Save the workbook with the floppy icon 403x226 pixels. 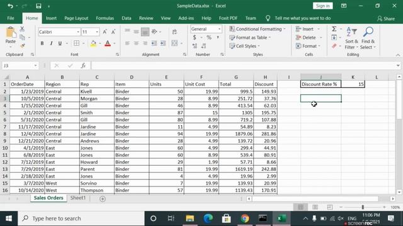pyautogui.click(x=38, y=6)
